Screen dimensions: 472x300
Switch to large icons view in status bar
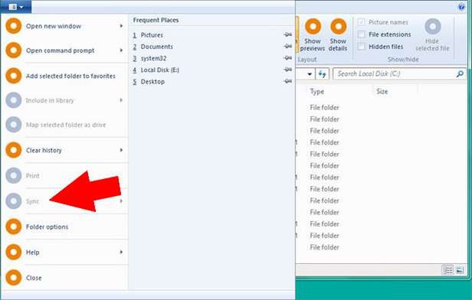(x=460, y=270)
